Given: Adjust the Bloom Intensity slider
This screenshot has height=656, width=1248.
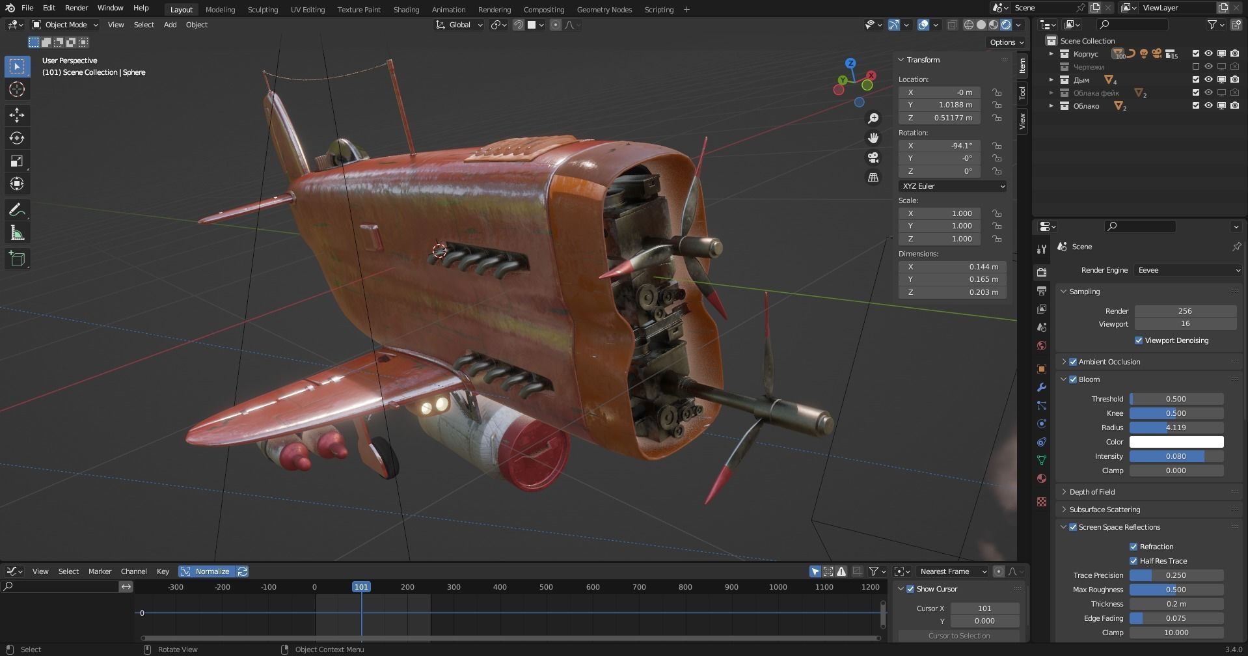Looking at the screenshot, I should 1176,456.
